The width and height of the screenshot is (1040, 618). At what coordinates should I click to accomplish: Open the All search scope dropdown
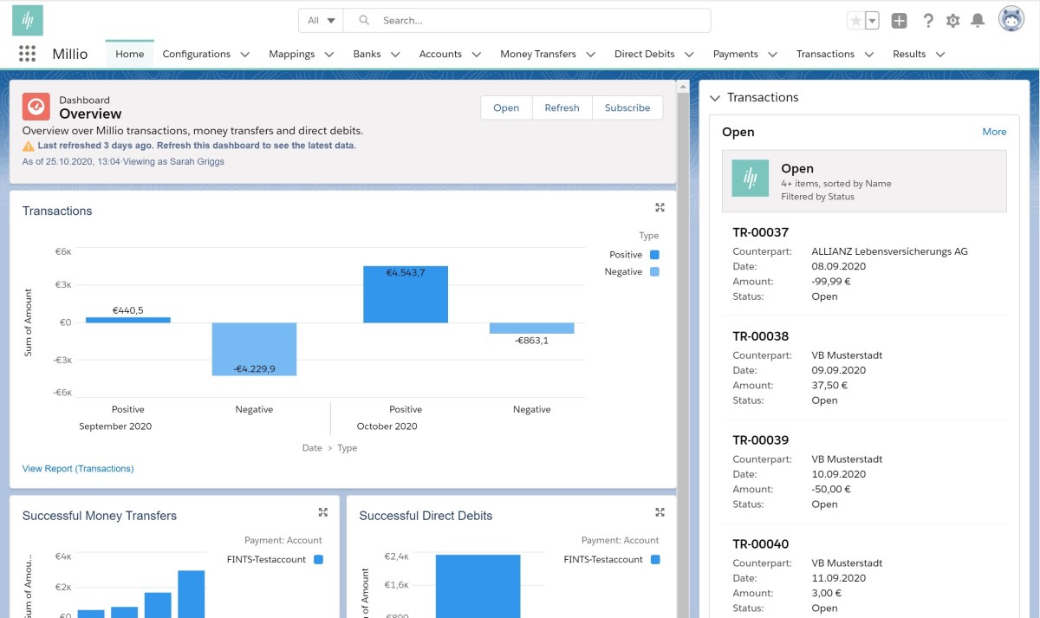(x=321, y=21)
